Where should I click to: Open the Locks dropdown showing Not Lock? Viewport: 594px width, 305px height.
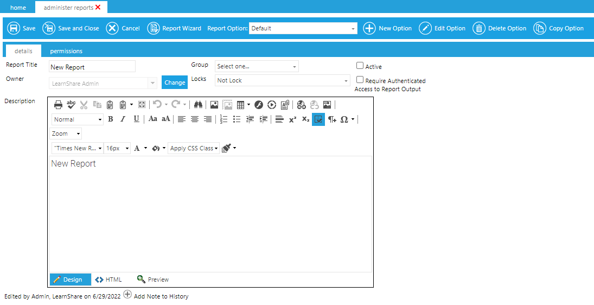(282, 80)
